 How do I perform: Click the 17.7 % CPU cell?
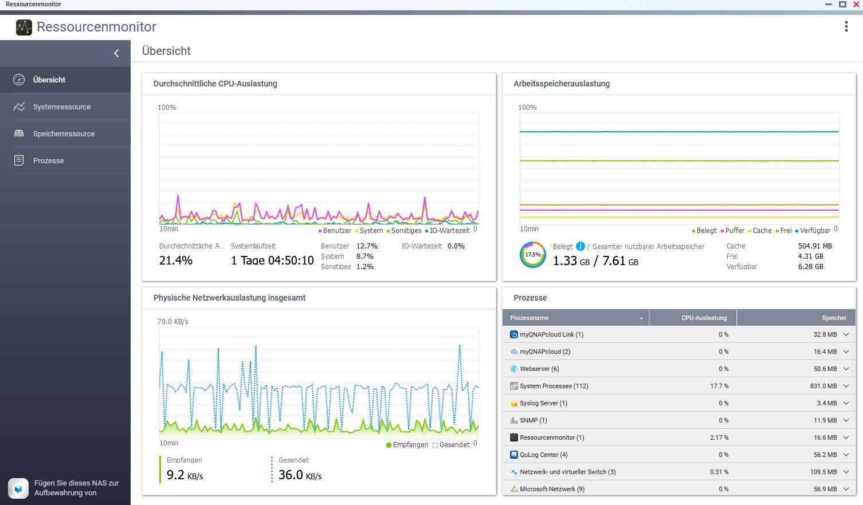point(719,386)
